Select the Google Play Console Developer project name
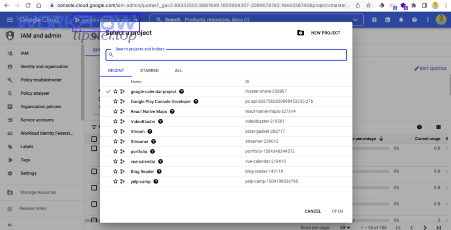The height and width of the screenshot is (230, 451). (x=160, y=102)
